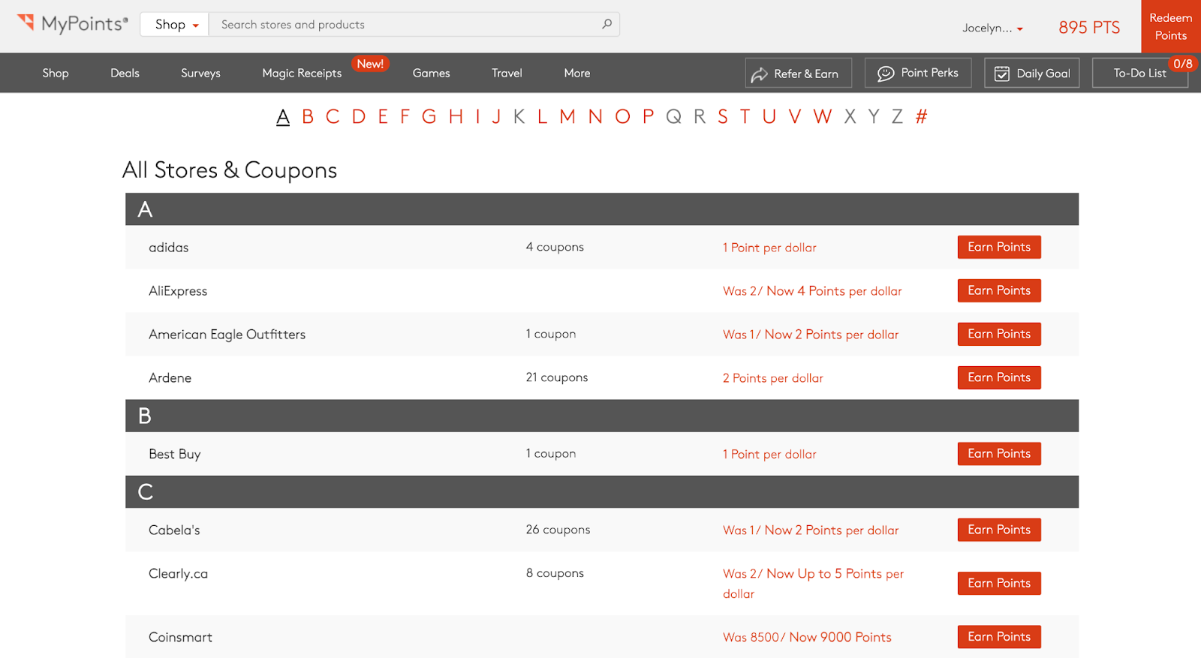Open the Games nav item

[432, 73]
